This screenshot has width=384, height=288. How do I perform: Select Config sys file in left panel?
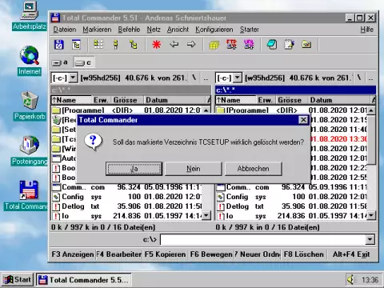tap(126, 197)
